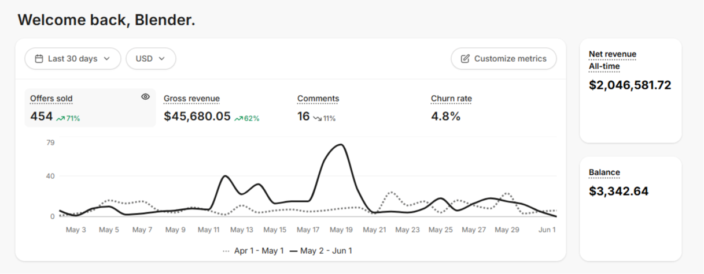This screenshot has width=704, height=274.
Task: Open the Last 30 days dropdown
Action: tap(73, 59)
